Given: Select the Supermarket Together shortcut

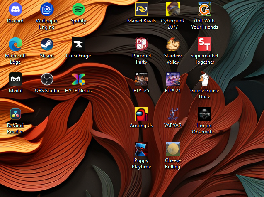Looking at the screenshot, I should [x=204, y=44].
